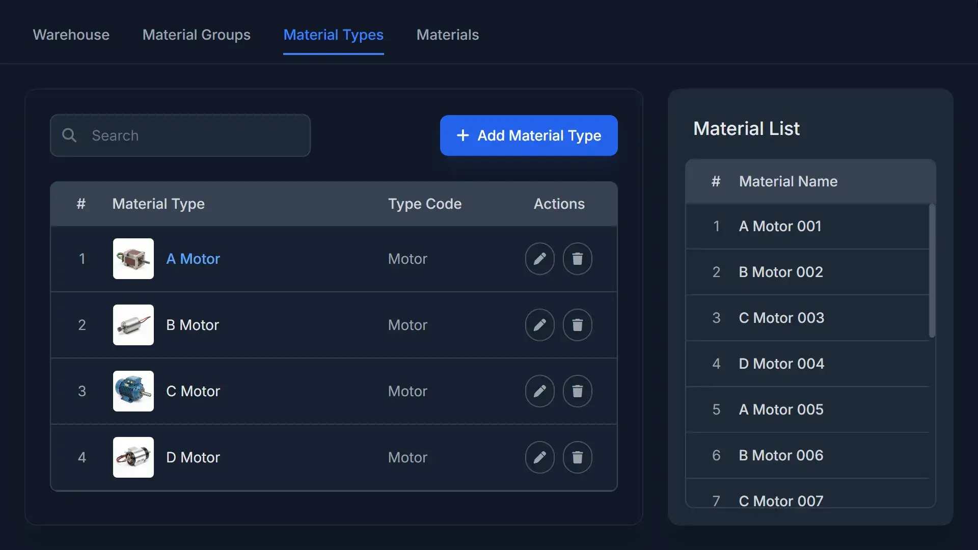The image size is (978, 550).
Task: Click the Material List scrollbar
Action: pyautogui.click(x=932, y=270)
